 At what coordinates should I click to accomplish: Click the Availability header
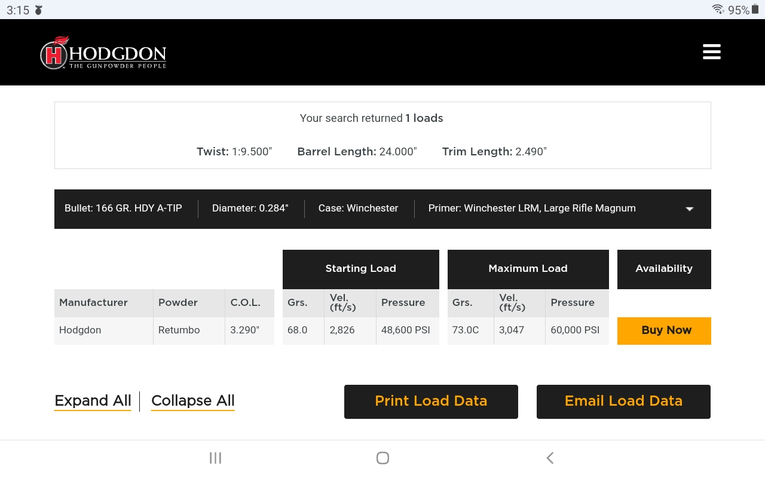click(x=664, y=269)
